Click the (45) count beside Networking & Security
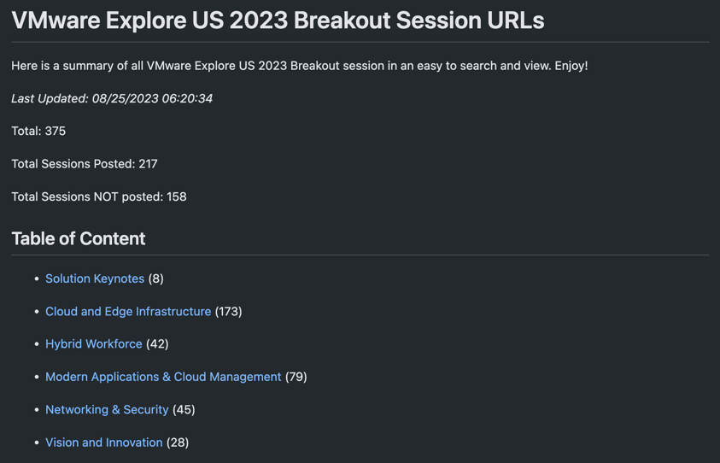 184,410
